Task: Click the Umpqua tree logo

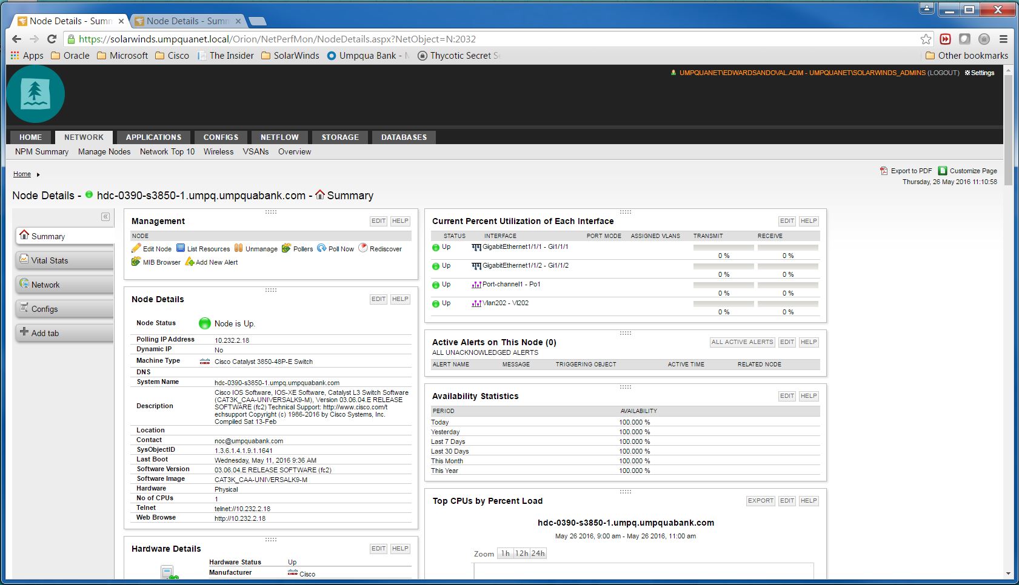Action: pyautogui.click(x=36, y=94)
